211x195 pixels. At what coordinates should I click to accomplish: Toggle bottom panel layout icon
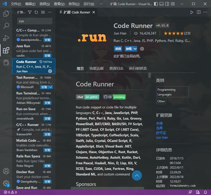(161, 4)
